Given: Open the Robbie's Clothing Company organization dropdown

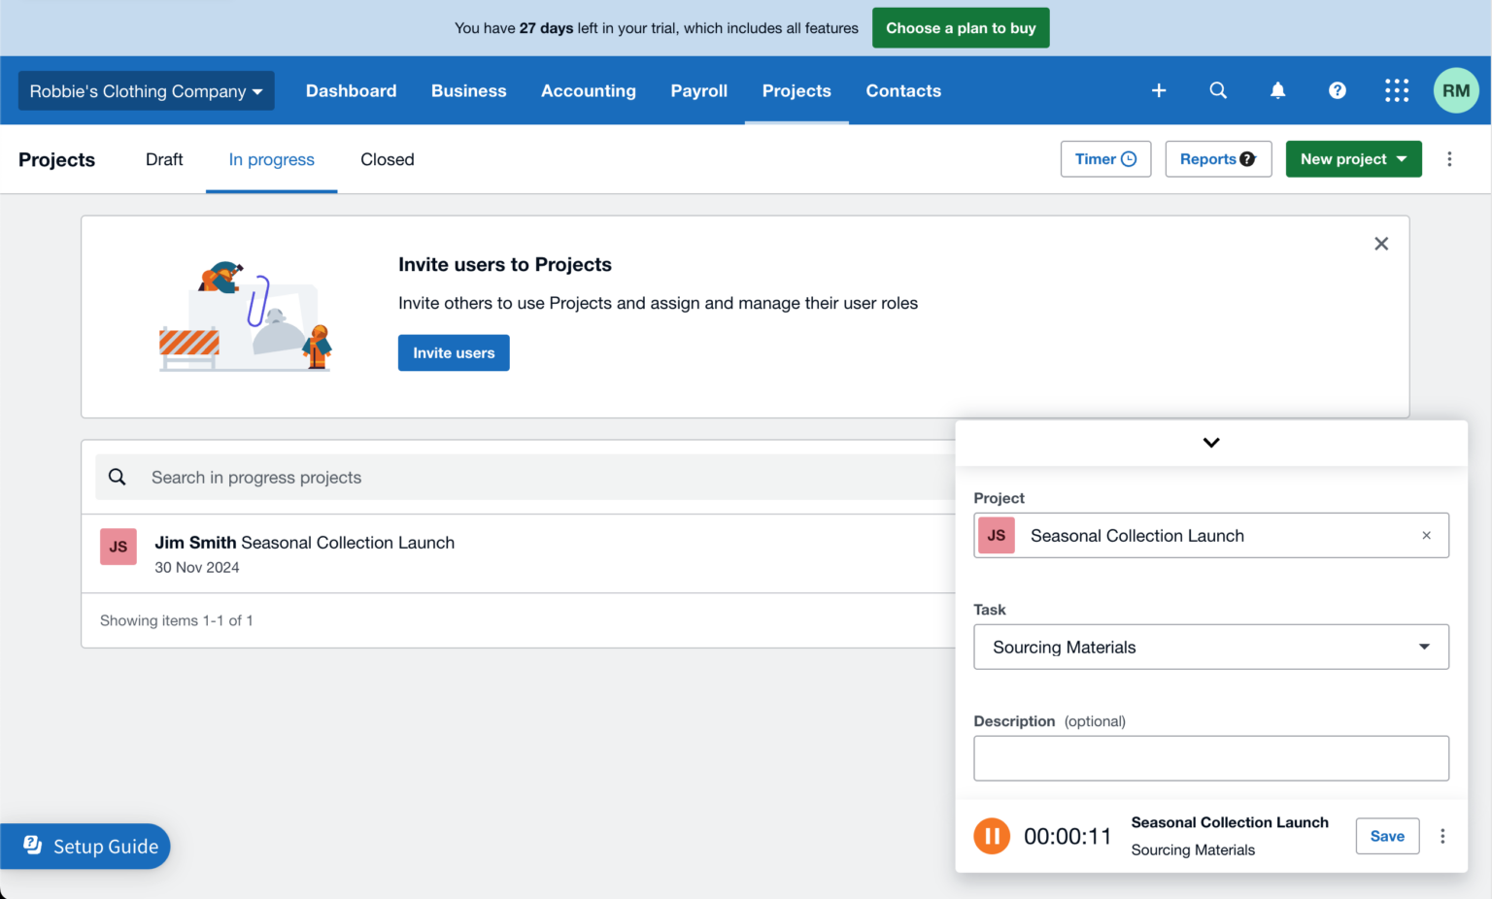Looking at the screenshot, I should [146, 90].
